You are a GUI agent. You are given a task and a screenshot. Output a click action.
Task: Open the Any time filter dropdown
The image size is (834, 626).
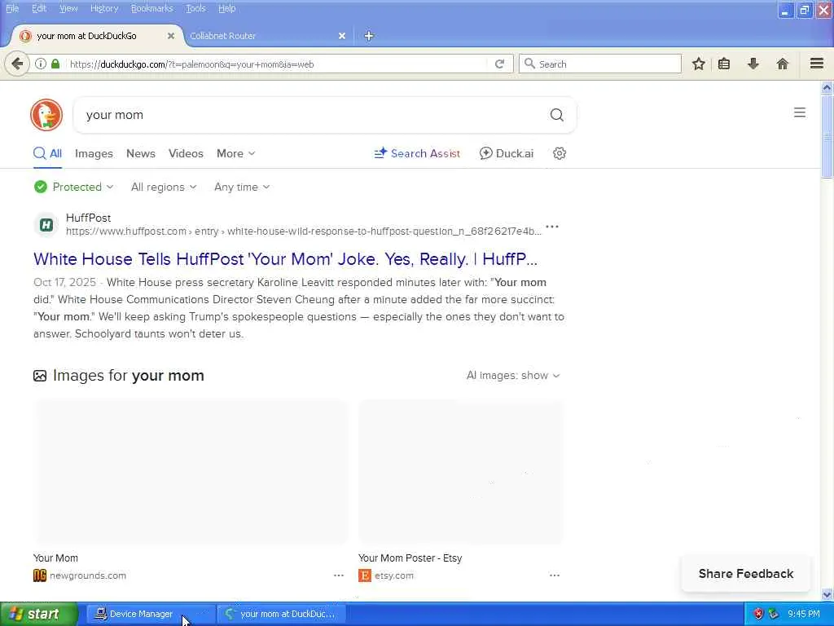point(242,187)
